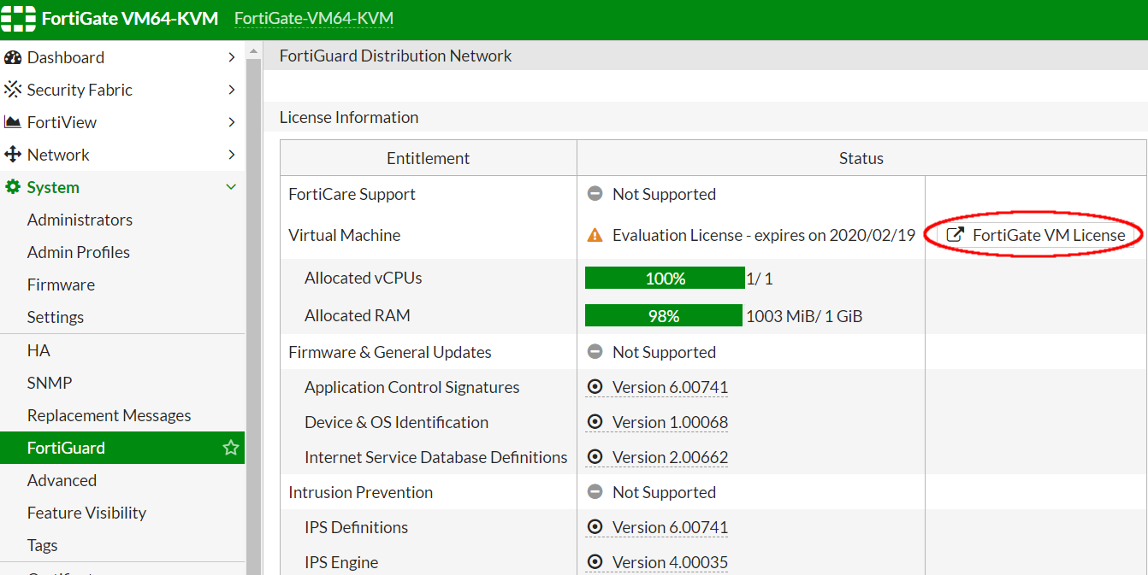Click Internet Service Version 2.00662 link

[x=670, y=457]
